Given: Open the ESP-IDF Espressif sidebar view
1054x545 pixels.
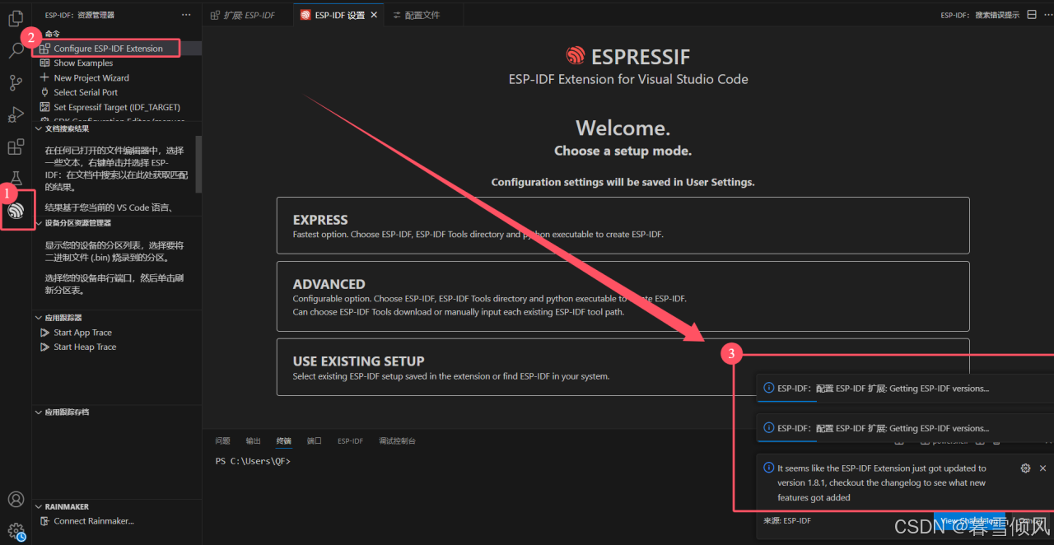Looking at the screenshot, I should [16, 211].
